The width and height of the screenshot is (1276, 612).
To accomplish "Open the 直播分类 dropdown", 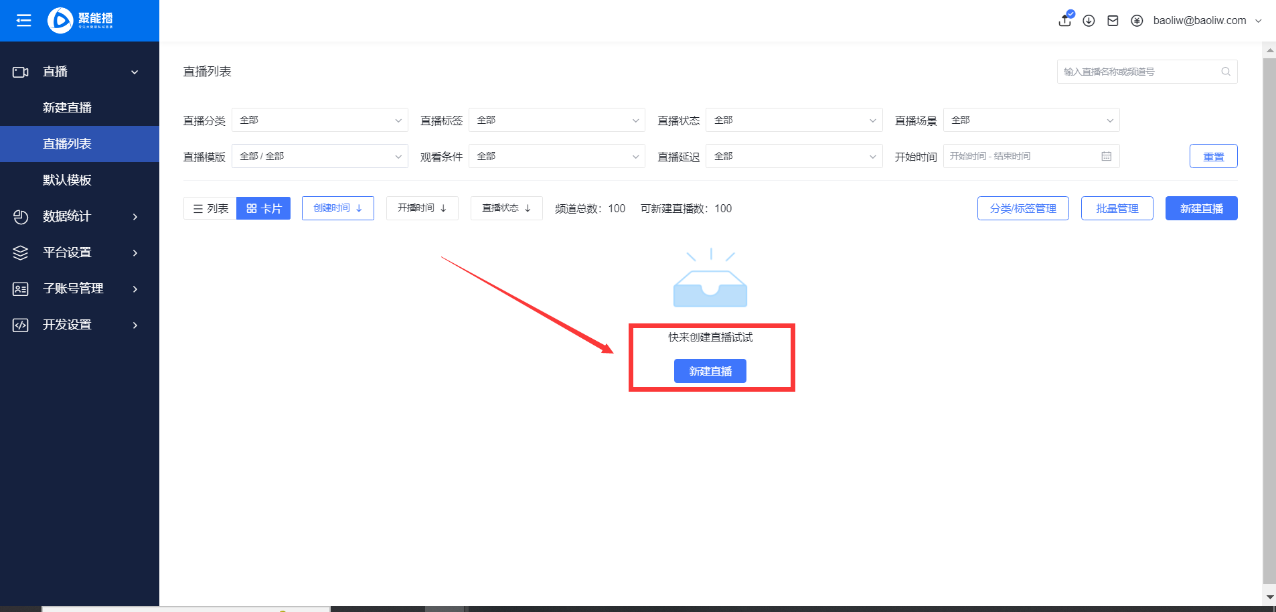I will [x=320, y=120].
